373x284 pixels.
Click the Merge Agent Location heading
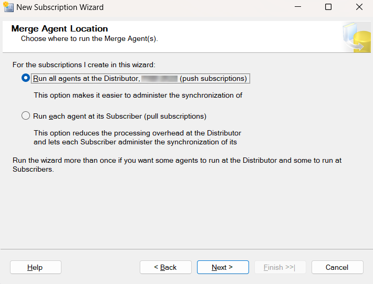click(x=59, y=29)
